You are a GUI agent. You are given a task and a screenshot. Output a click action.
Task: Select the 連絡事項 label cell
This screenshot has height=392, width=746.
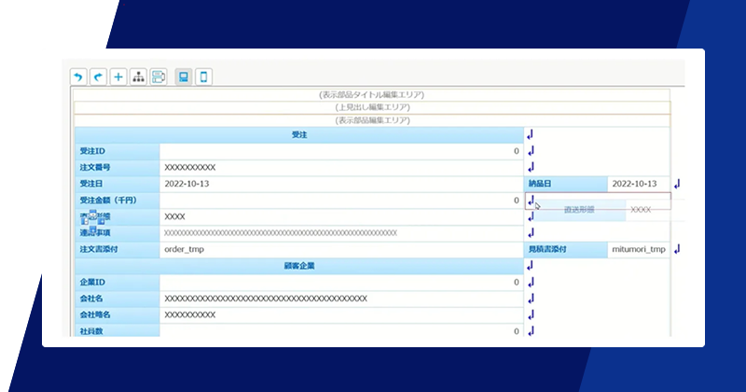117,233
